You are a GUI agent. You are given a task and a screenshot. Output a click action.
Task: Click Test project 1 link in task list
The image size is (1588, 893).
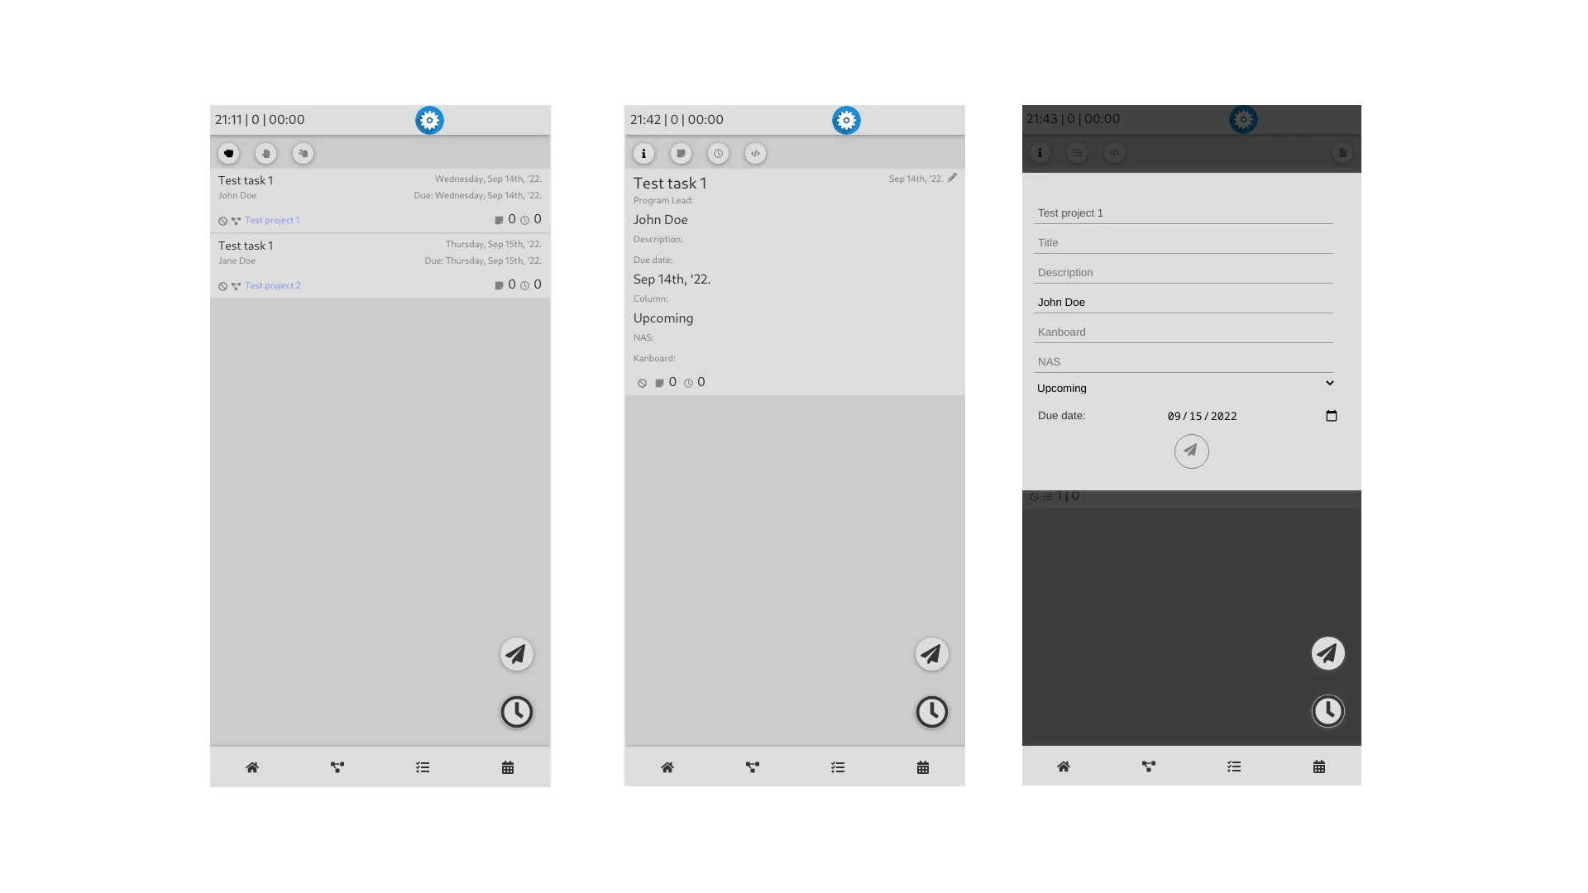pos(271,220)
